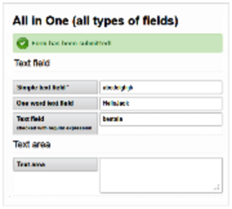Click the green checkmark success icon

click(22, 43)
